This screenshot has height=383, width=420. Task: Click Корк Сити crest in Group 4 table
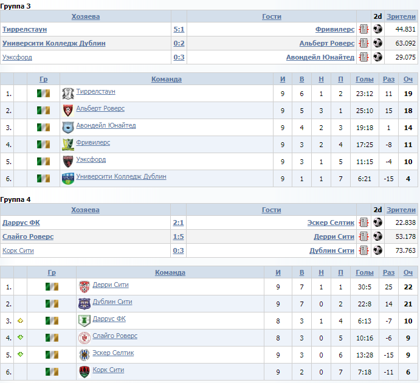(x=84, y=371)
